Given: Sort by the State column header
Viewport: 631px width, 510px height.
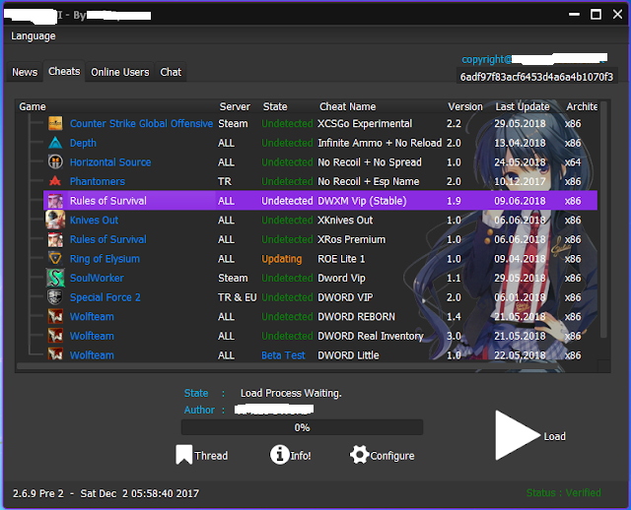Looking at the screenshot, I should (275, 106).
